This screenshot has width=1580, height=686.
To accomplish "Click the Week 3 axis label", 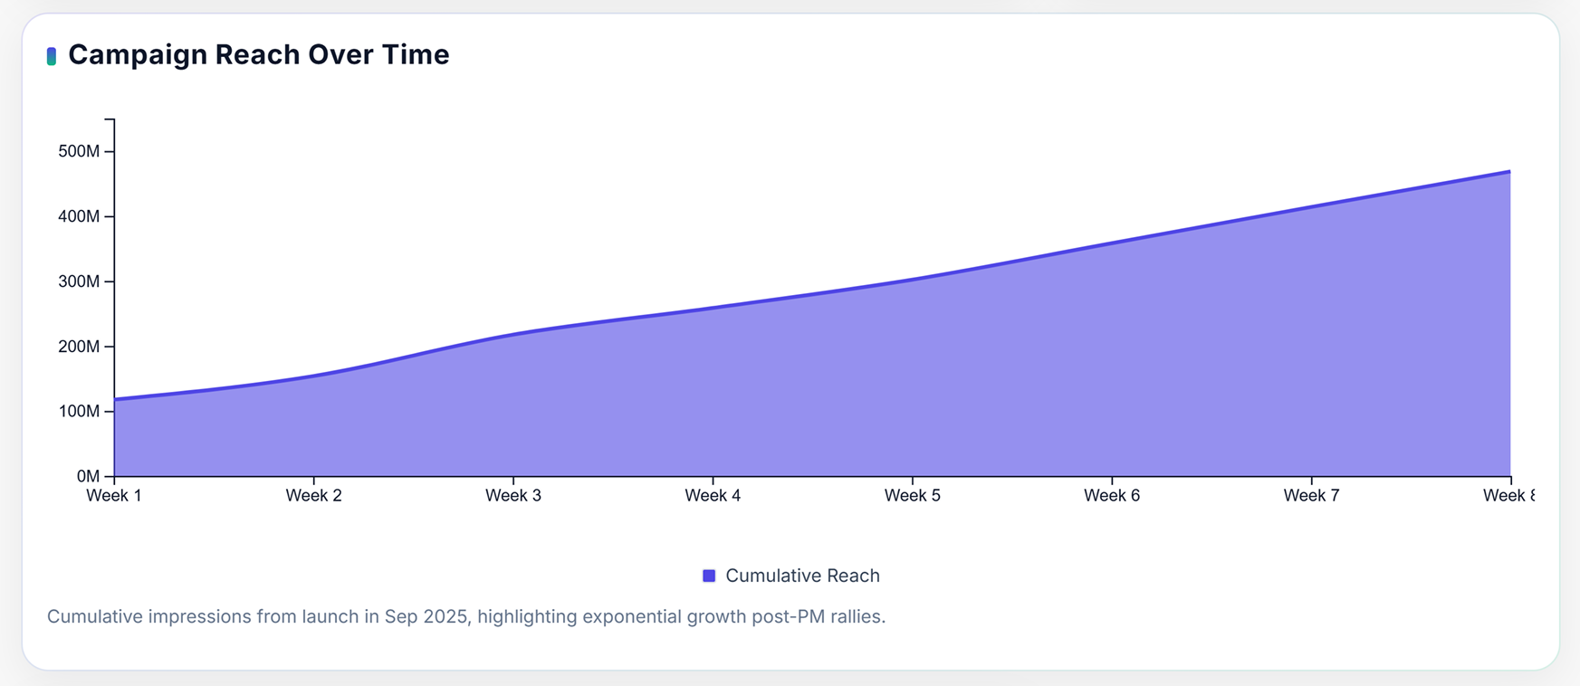I will point(513,496).
